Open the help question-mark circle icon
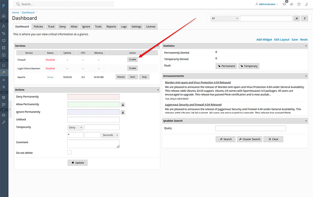 point(299,4)
